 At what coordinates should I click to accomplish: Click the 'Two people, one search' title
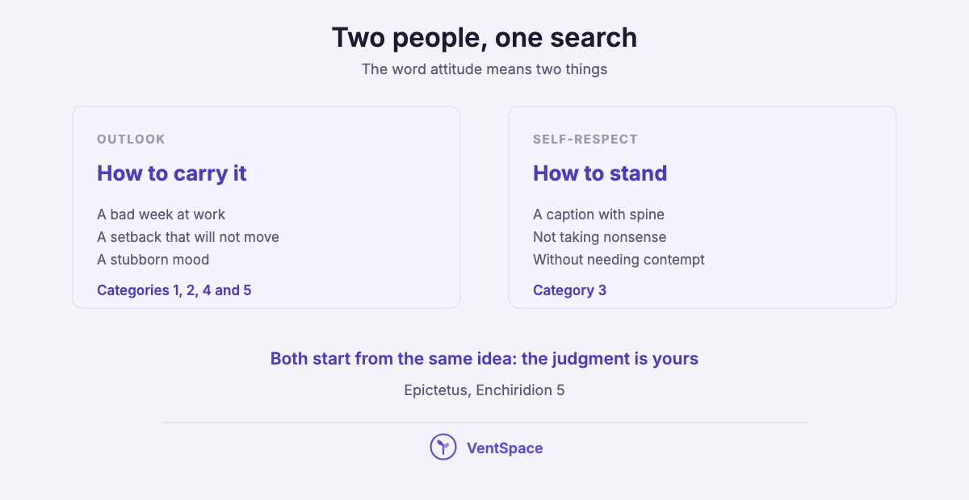click(484, 38)
